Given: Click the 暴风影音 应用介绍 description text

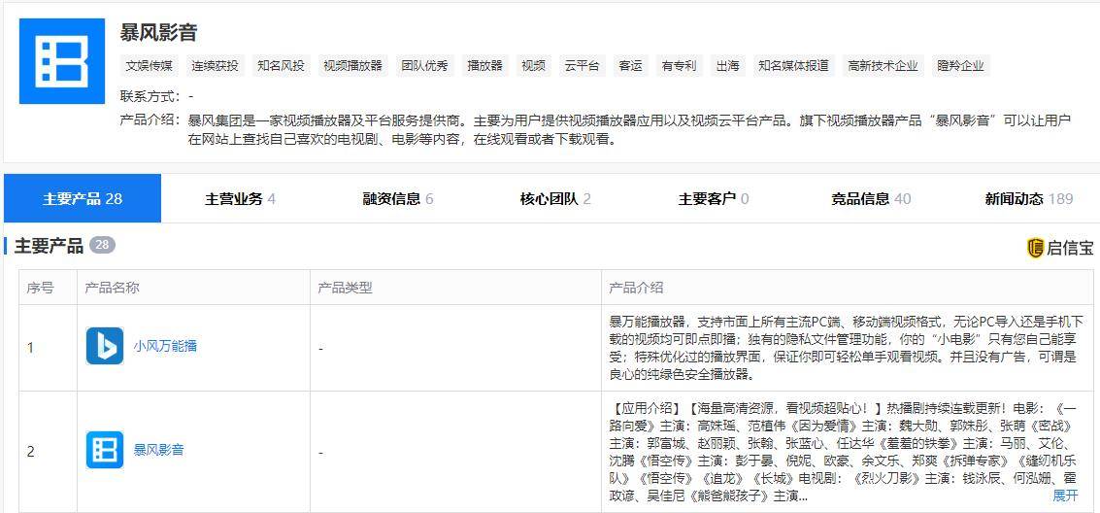Looking at the screenshot, I should 844,452.
